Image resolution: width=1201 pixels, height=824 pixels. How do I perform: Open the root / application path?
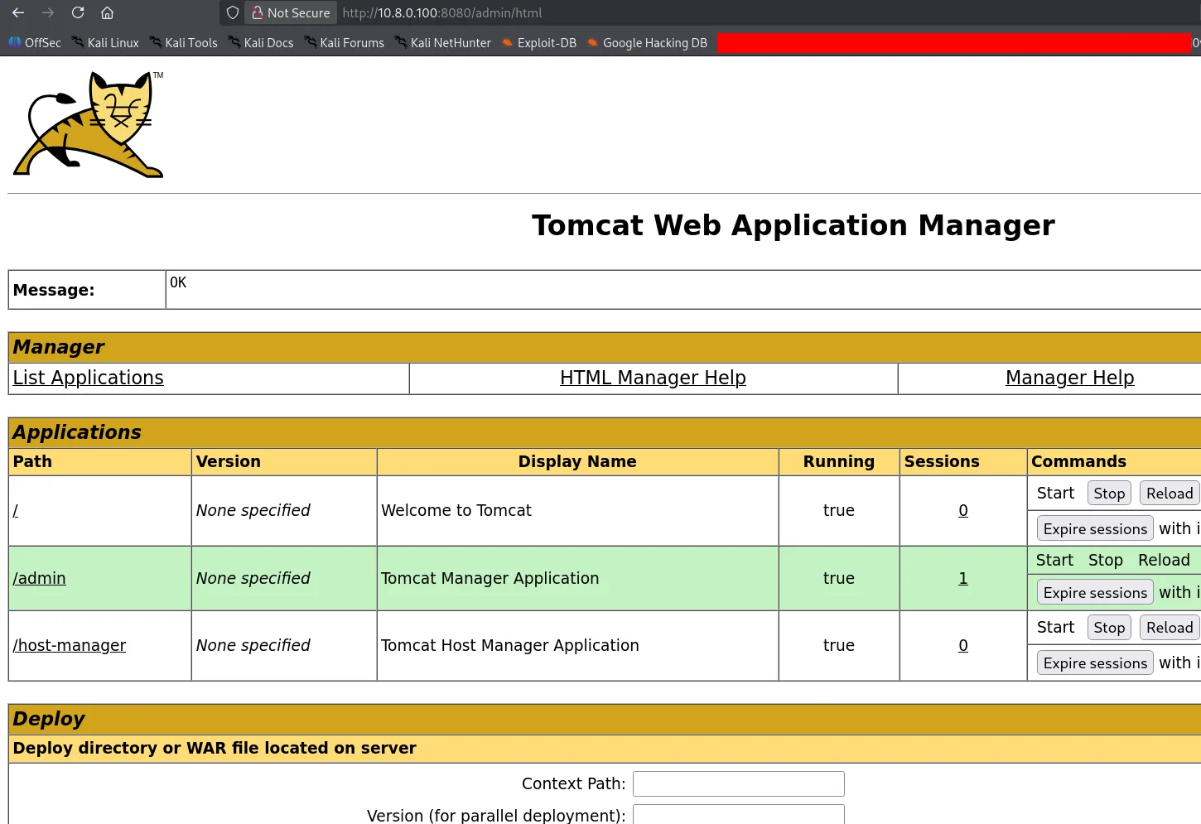[x=16, y=510]
